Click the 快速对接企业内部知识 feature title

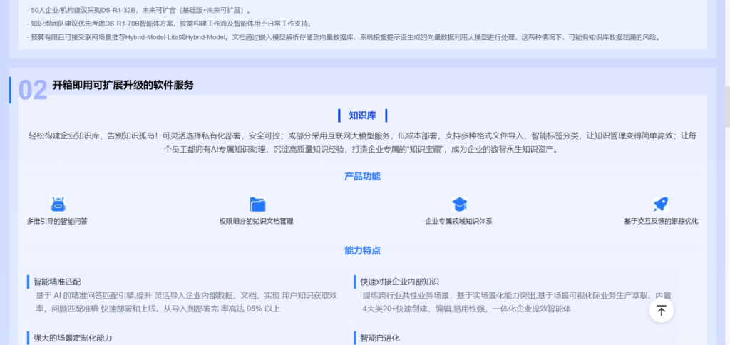[x=399, y=282]
